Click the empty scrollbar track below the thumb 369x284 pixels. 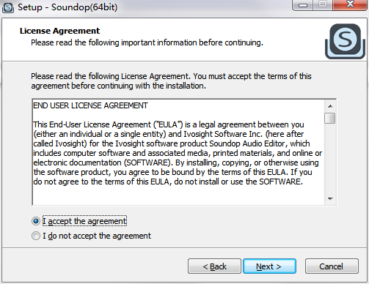(330, 159)
